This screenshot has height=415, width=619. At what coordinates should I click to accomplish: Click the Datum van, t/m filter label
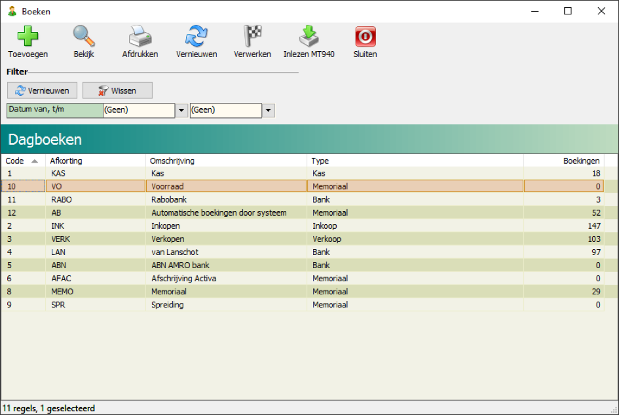[55, 110]
